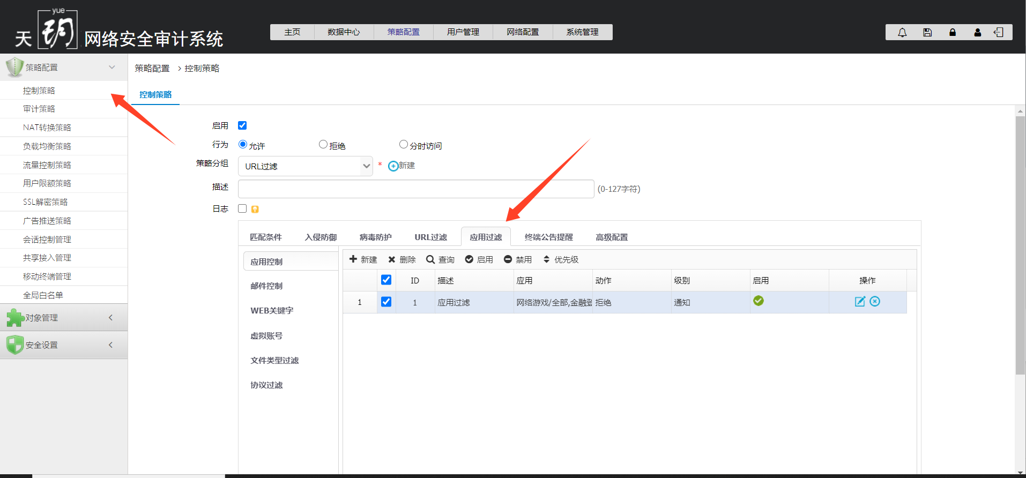The image size is (1026, 478).
Task: Toggle the 启用 checkbox
Action: tap(242, 125)
